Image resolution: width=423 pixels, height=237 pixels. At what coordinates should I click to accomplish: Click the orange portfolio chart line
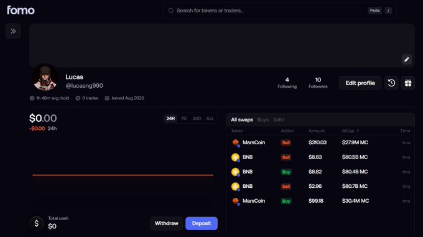123,175
